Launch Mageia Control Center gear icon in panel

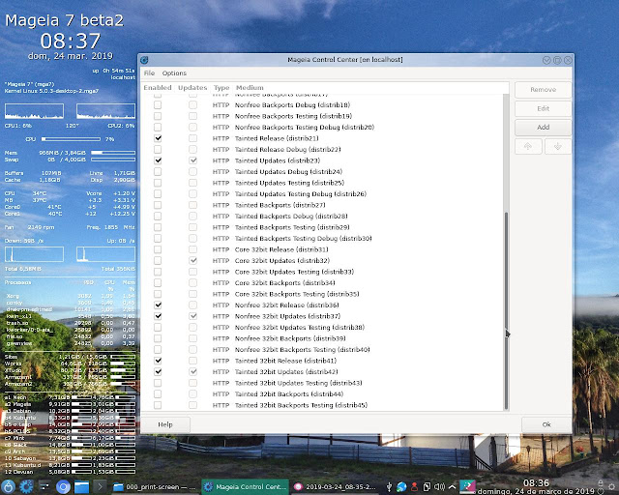coord(26,486)
